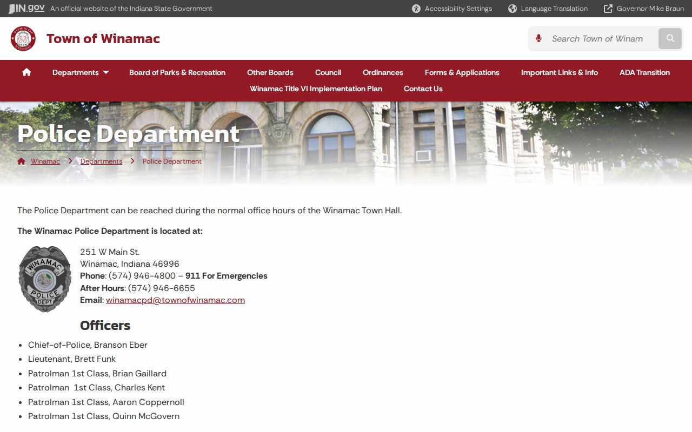Open the Council menu item
The height and width of the screenshot is (432, 692).
tap(328, 72)
